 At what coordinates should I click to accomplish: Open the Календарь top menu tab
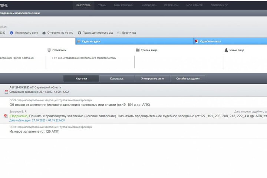(149, 5)
